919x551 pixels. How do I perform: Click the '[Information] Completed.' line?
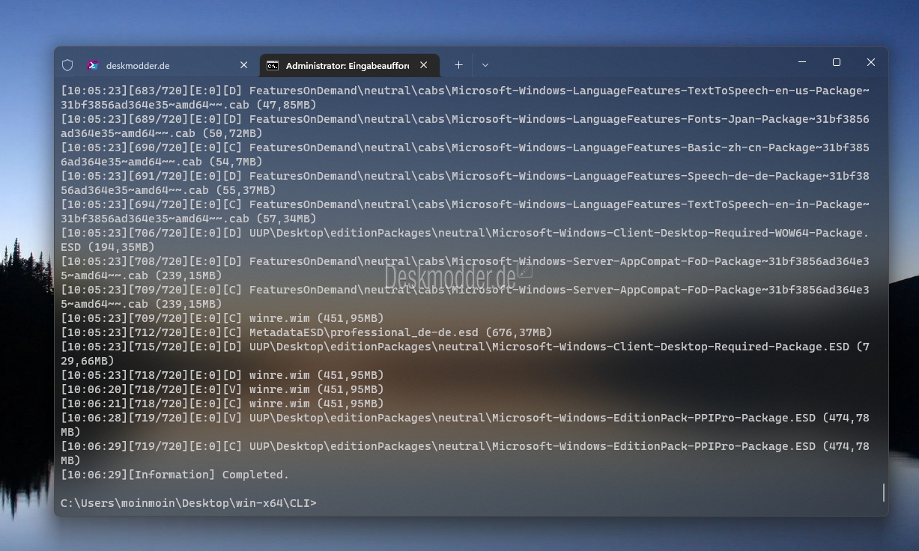point(175,475)
